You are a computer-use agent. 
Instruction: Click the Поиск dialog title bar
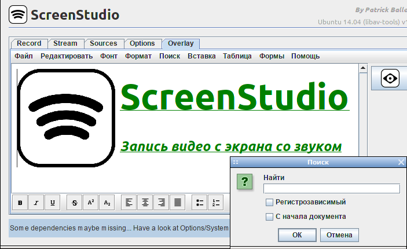pos(318,162)
